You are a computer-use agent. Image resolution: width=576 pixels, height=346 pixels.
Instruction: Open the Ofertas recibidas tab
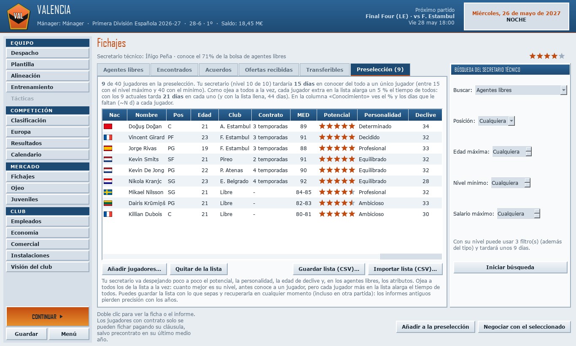[269, 70]
